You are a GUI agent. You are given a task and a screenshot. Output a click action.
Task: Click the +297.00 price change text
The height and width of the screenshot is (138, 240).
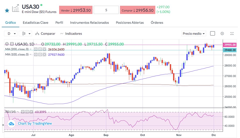(x=163, y=7)
